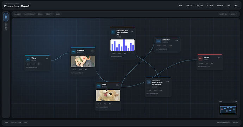This screenshot has height=127, width=243.
Task: Click the 导入配置 button
Action: click(210, 5)
